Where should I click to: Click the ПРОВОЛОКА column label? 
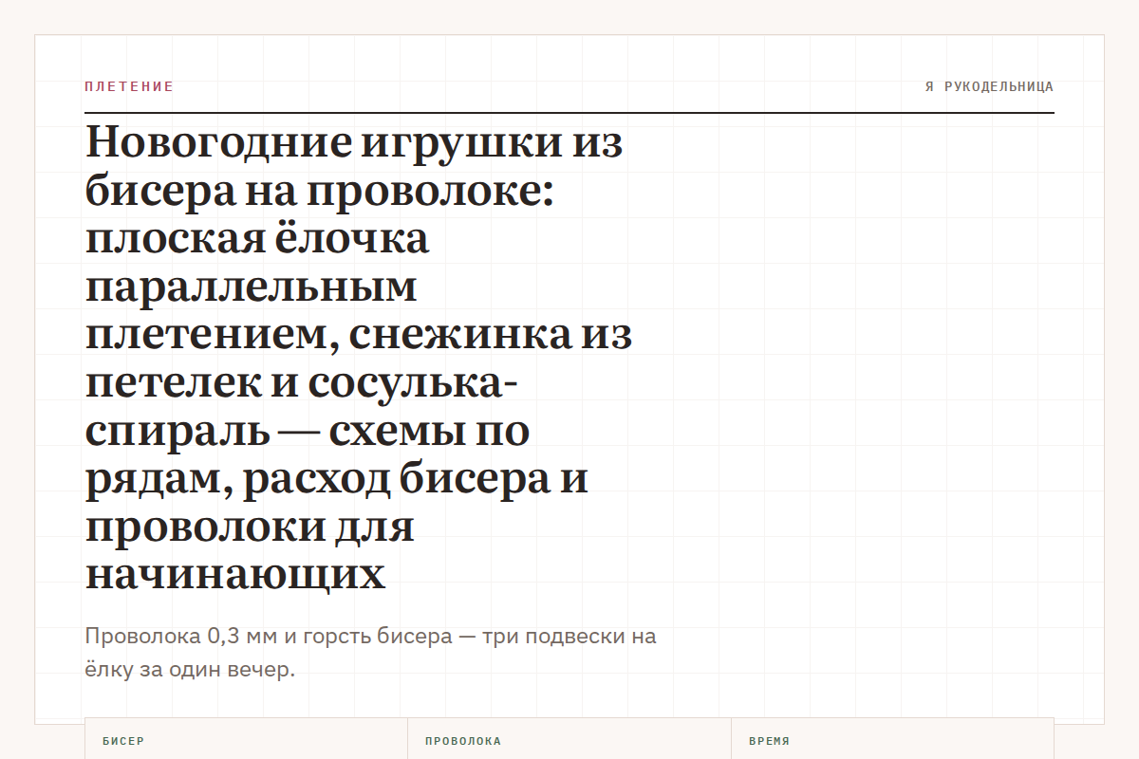click(x=463, y=741)
